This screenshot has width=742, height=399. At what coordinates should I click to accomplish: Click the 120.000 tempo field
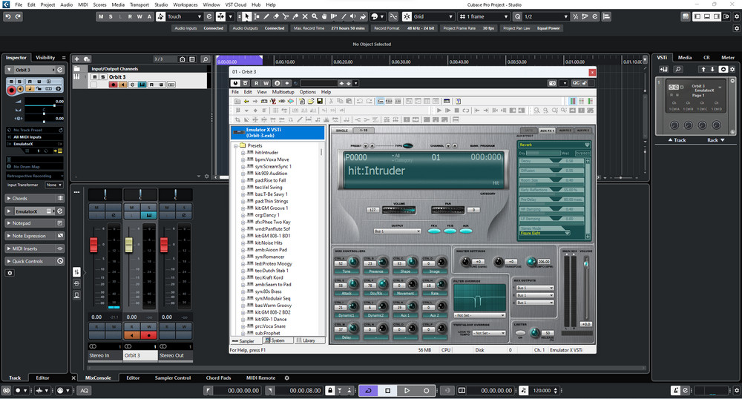coord(542,391)
